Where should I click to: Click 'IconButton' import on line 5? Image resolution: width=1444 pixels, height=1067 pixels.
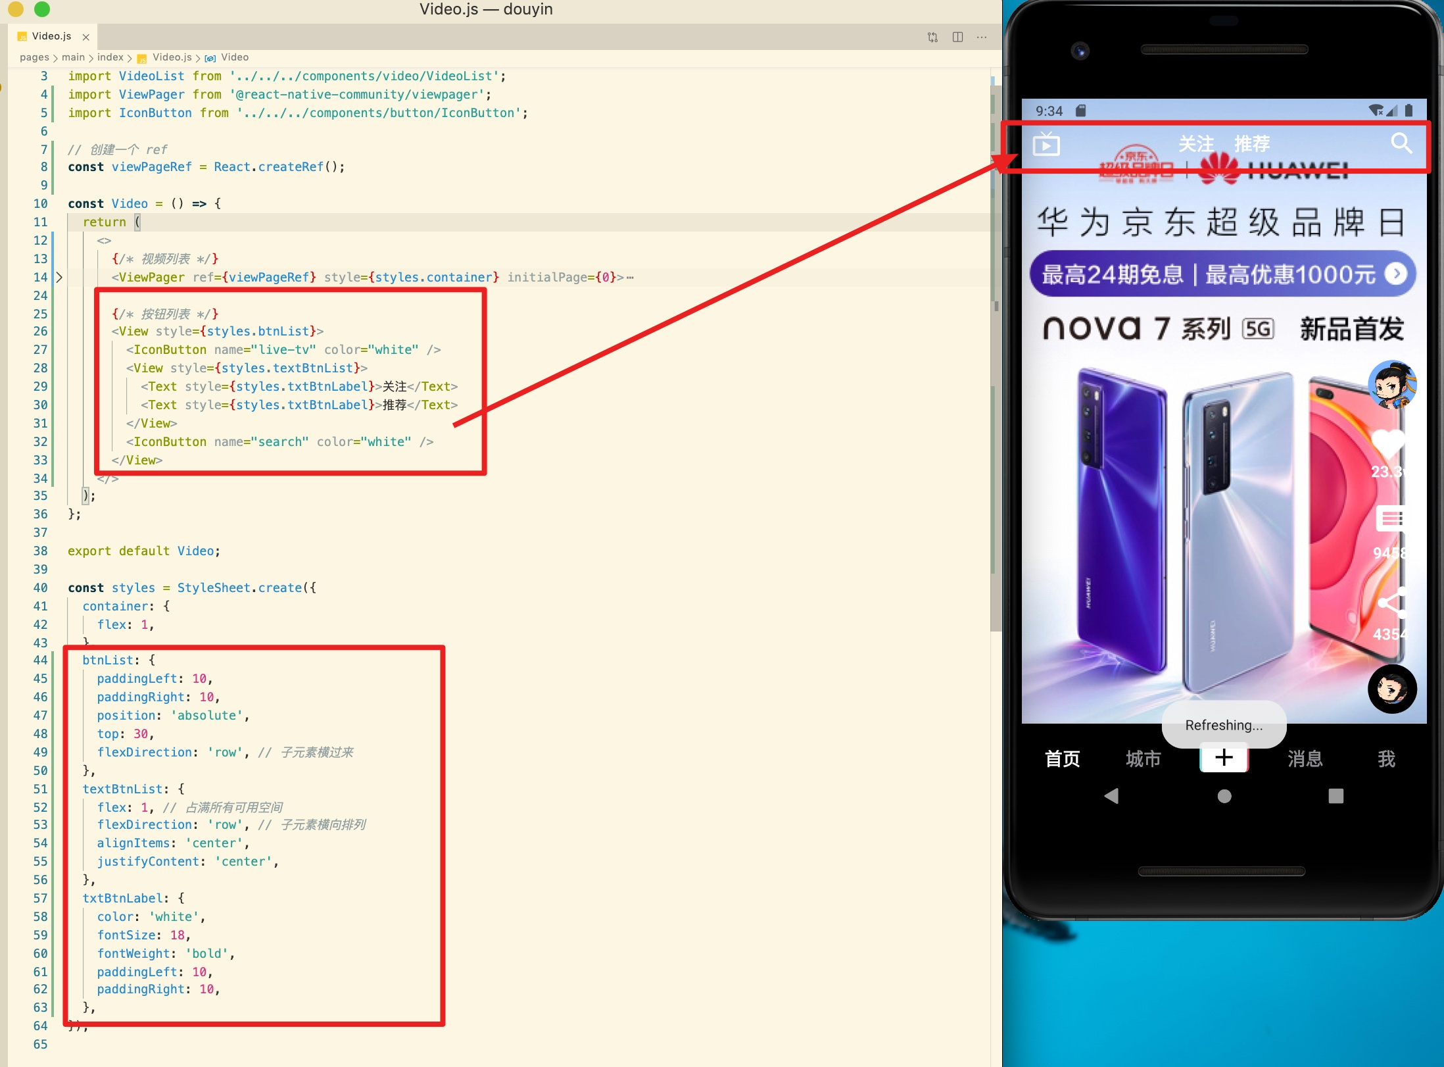coord(155,112)
